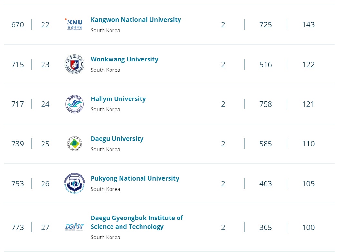Click the Hallym University round logo
This screenshot has width=349, height=252.
(x=74, y=104)
